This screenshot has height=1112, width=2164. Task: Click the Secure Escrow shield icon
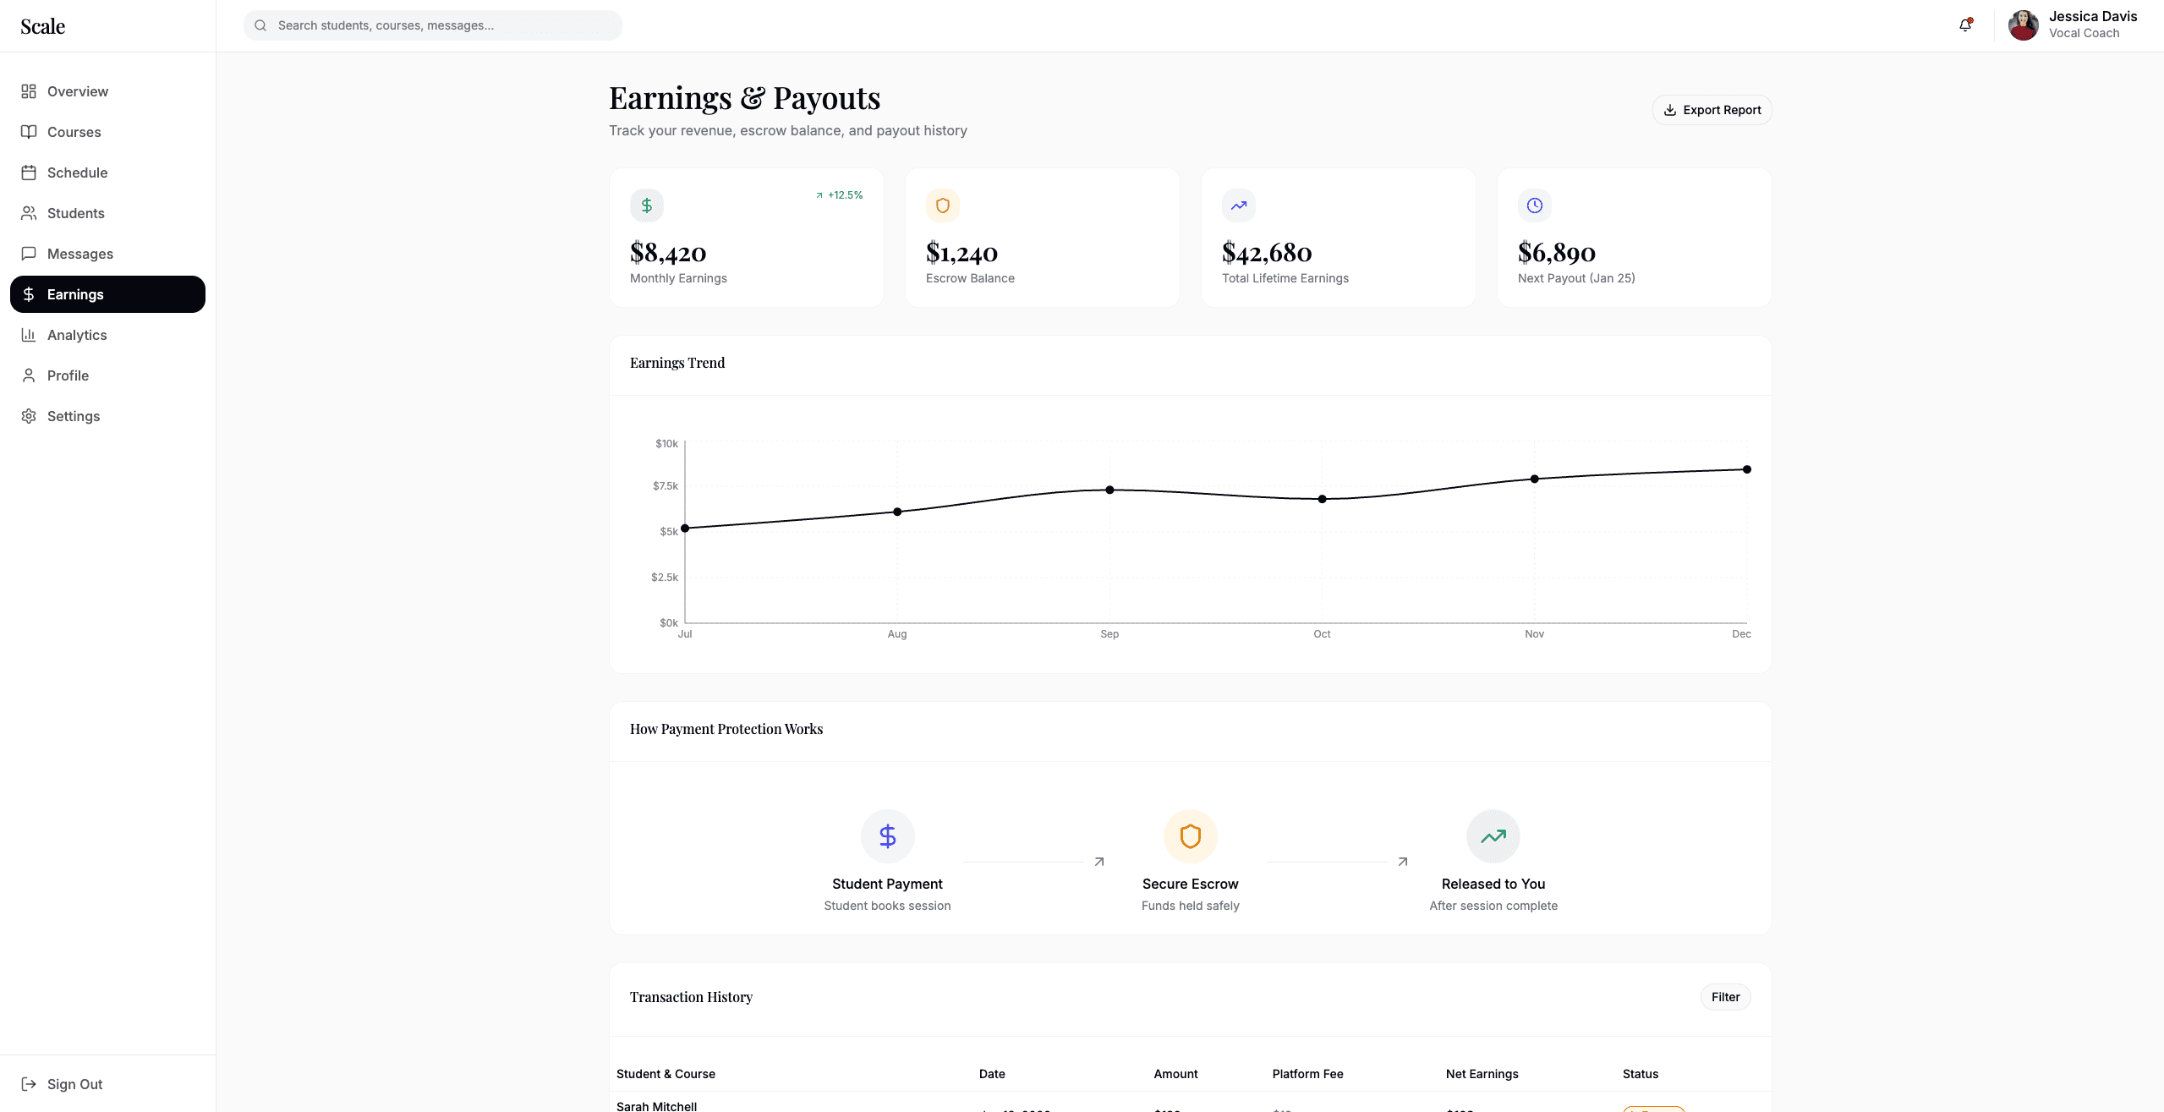1190,836
